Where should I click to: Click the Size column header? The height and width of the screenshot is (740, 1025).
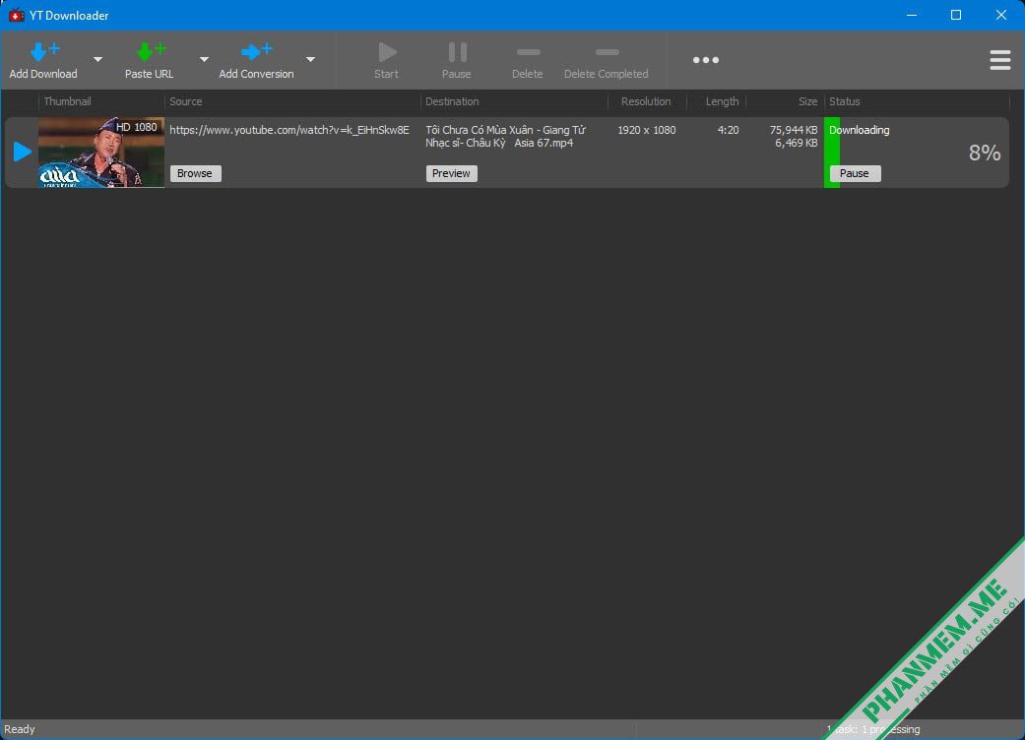[x=807, y=101]
